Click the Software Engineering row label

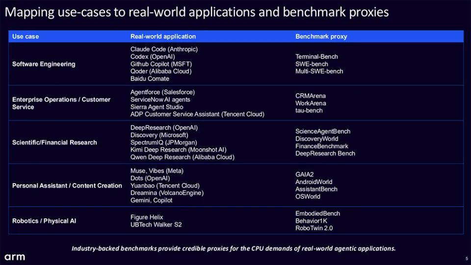[x=44, y=64]
